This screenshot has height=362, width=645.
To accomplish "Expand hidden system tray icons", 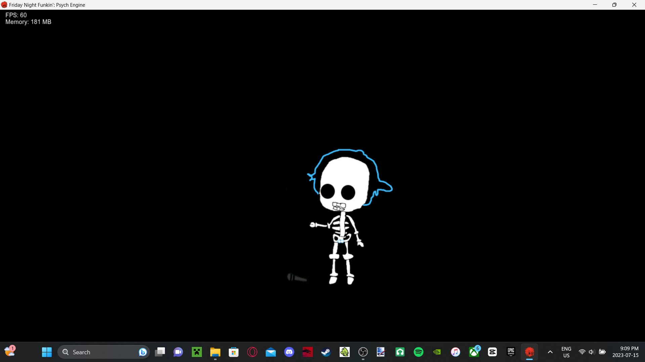I will [550, 352].
